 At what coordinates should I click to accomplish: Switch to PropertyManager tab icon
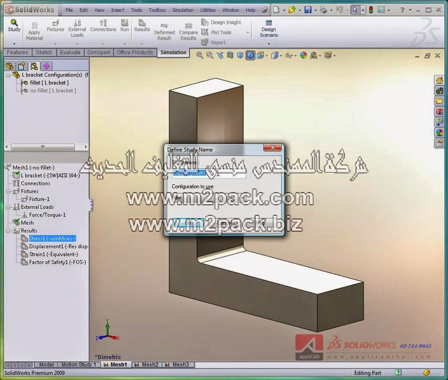[x=22, y=66]
